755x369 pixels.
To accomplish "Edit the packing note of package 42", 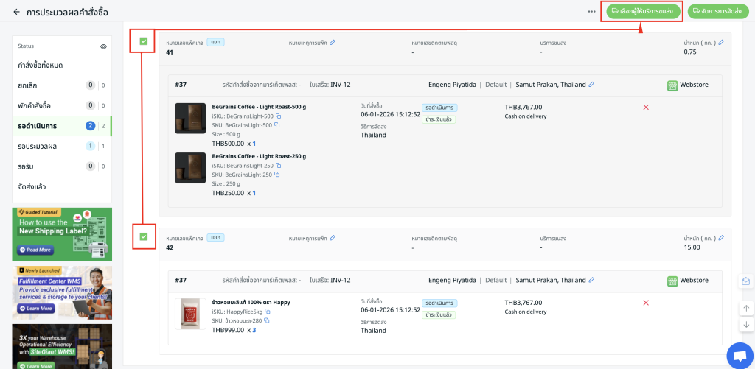I will click(x=333, y=238).
